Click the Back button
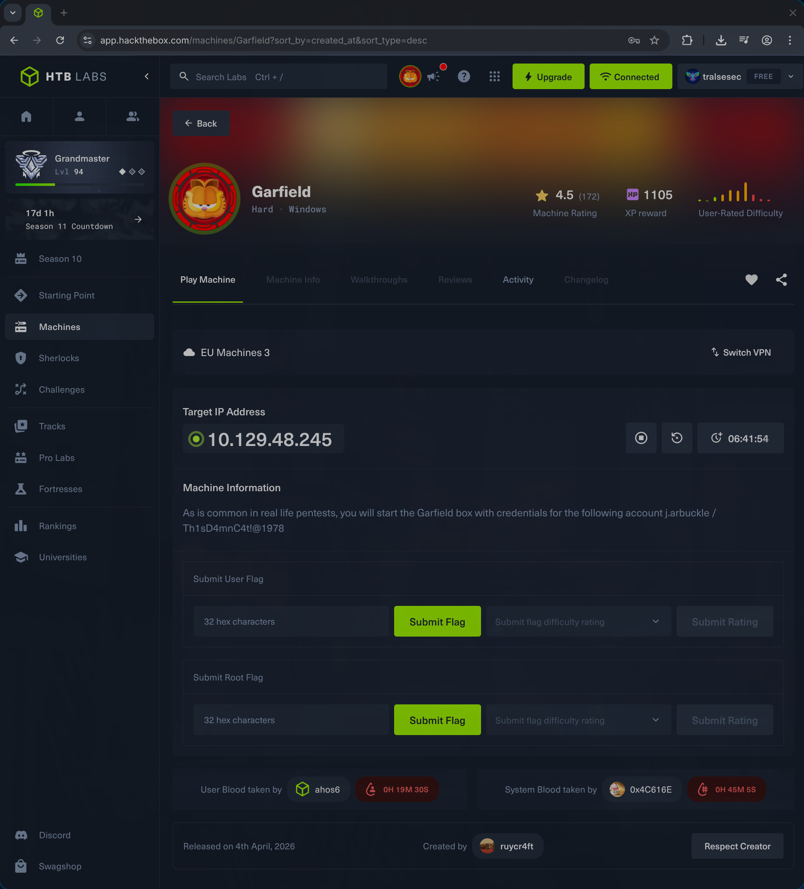Viewport: 804px width, 889px height. [x=201, y=123]
